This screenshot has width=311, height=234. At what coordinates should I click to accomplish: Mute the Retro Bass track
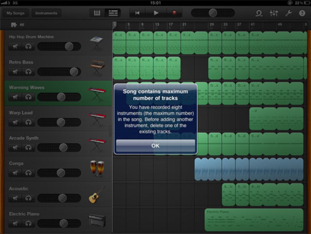tap(15, 72)
